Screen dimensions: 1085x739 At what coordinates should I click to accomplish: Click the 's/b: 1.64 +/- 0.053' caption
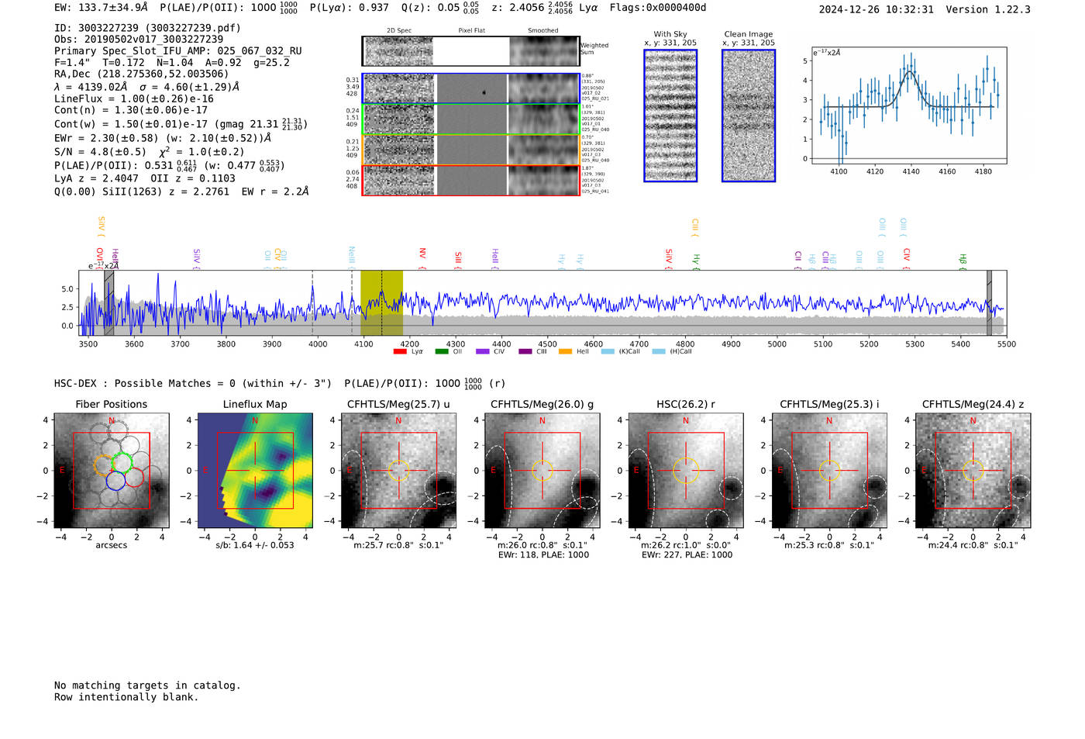click(x=255, y=545)
